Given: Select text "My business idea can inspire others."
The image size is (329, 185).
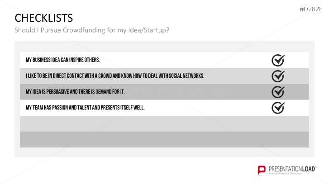Looking at the screenshot, I should [63, 60].
